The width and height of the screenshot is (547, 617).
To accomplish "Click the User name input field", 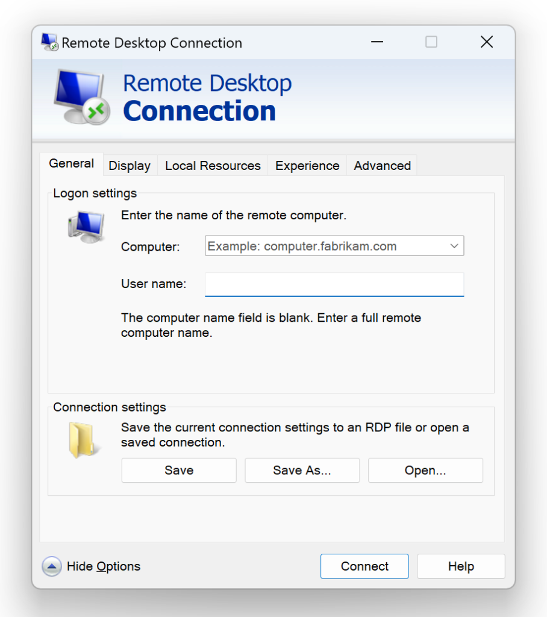I will tap(334, 284).
